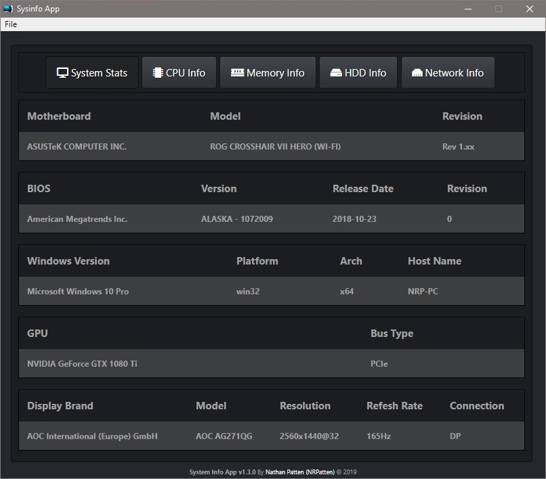This screenshot has height=479, width=546.
Task: Click the RAM stick icon beside Memory Info
Action: click(x=237, y=72)
